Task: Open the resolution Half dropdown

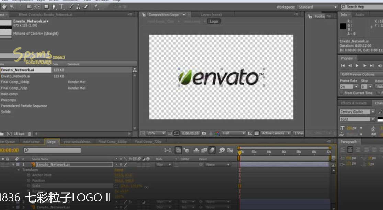Action: tap(233, 133)
